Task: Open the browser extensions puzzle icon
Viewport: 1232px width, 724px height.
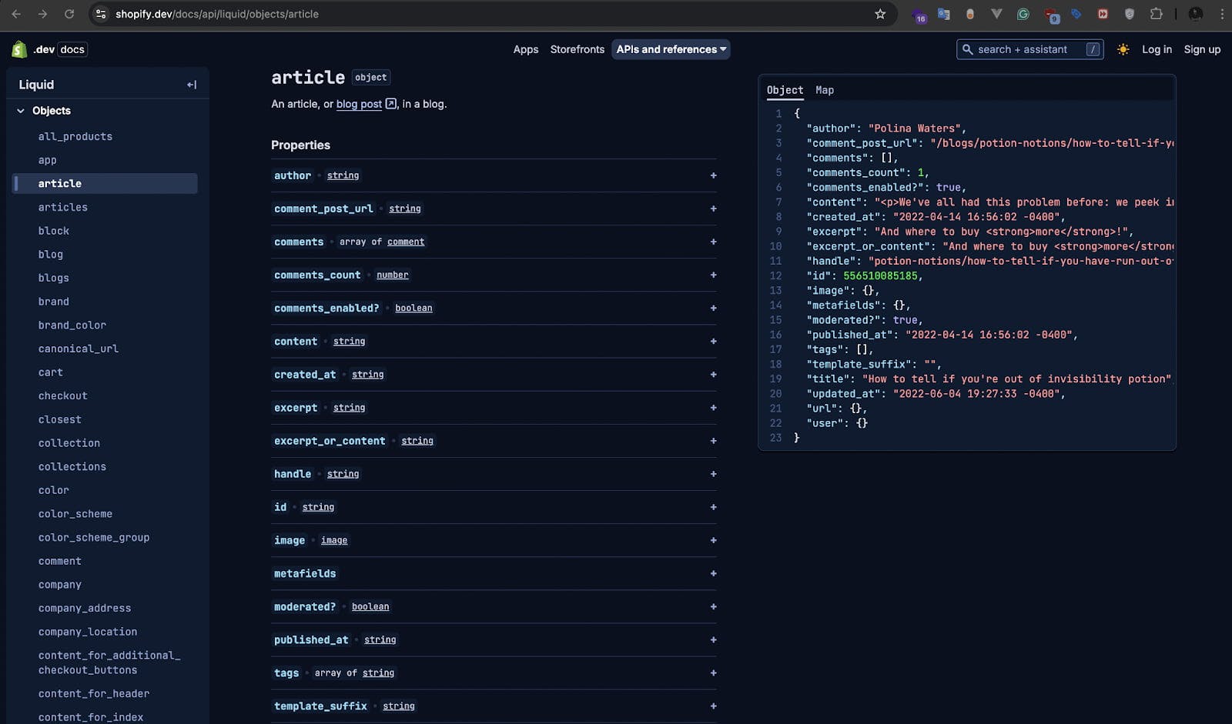Action: [x=1156, y=14]
